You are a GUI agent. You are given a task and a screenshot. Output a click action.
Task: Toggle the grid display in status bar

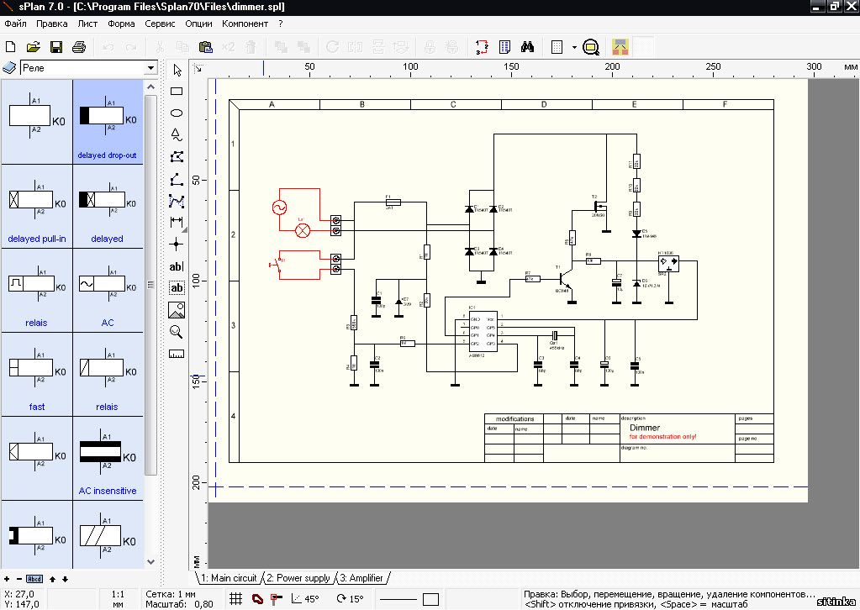(x=237, y=599)
